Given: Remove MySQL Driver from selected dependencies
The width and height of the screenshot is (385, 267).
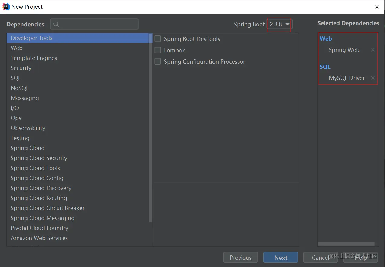Looking at the screenshot, I should (x=373, y=78).
